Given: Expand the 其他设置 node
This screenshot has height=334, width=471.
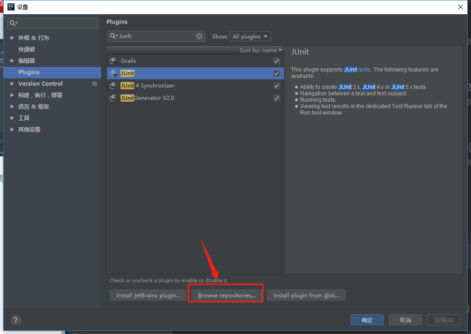Looking at the screenshot, I should [x=12, y=129].
